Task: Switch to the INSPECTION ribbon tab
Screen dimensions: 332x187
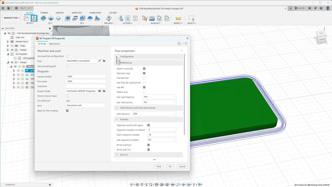Action: pyautogui.click(x=77, y=13)
